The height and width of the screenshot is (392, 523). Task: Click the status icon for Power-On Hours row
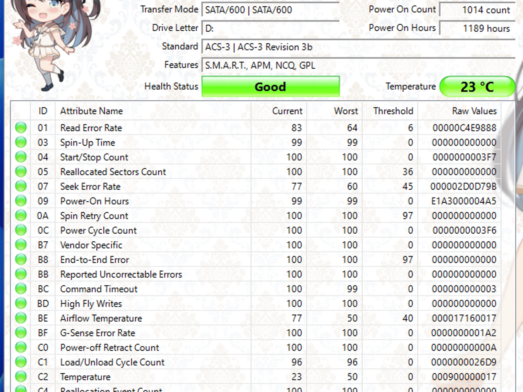pyautogui.click(x=21, y=201)
